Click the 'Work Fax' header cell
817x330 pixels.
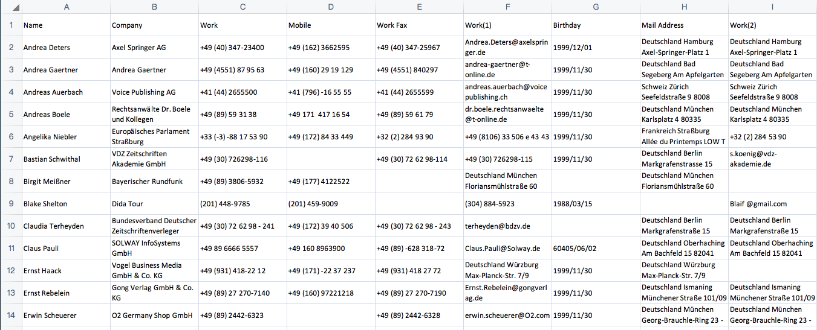click(x=419, y=25)
